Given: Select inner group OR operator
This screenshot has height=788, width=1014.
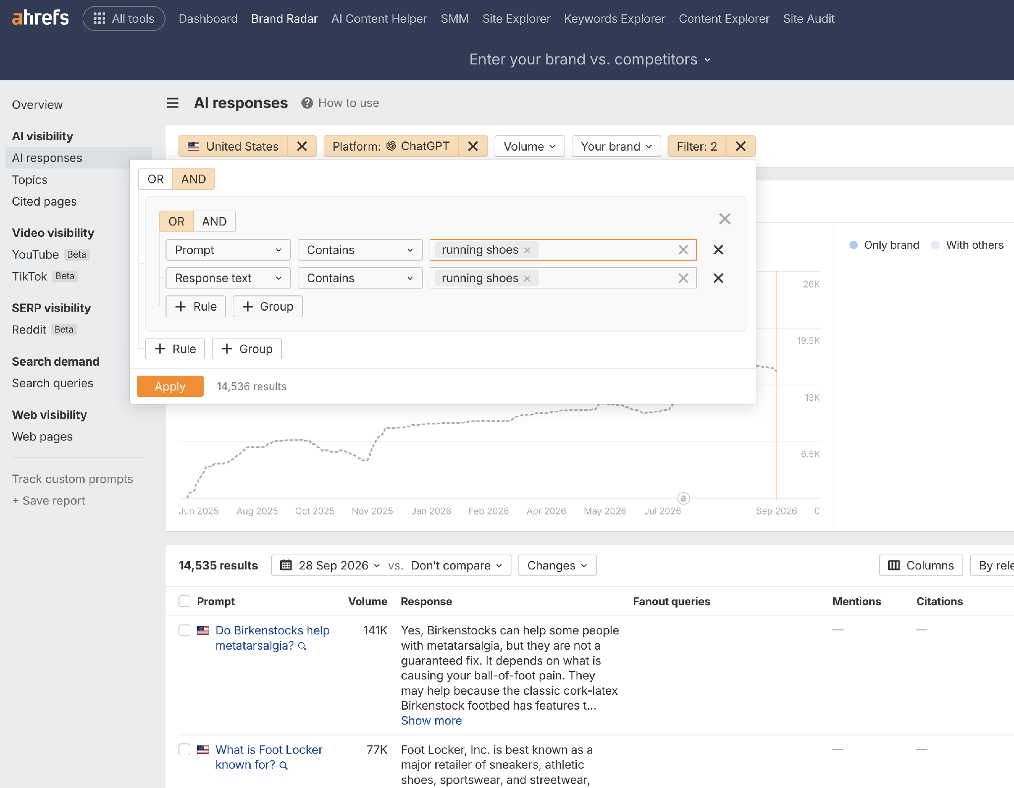Looking at the screenshot, I should (176, 222).
